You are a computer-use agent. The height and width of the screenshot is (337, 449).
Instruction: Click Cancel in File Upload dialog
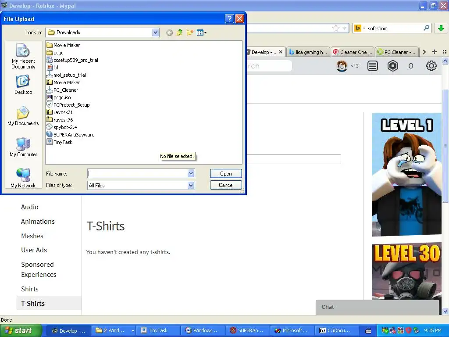pyautogui.click(x=226, y=185)
